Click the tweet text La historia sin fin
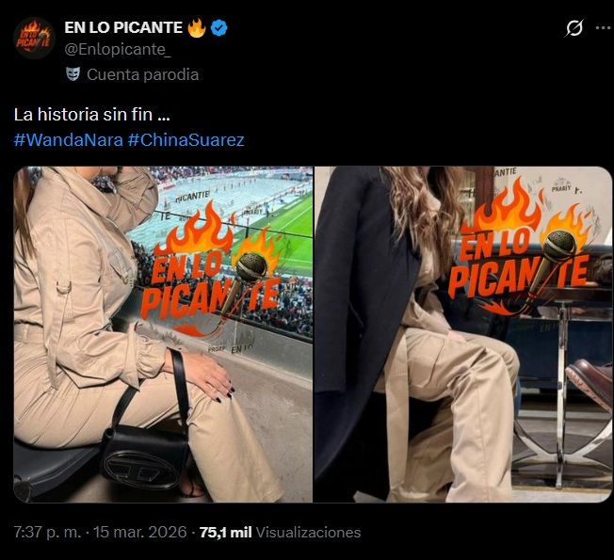 (x=92, y=115)
